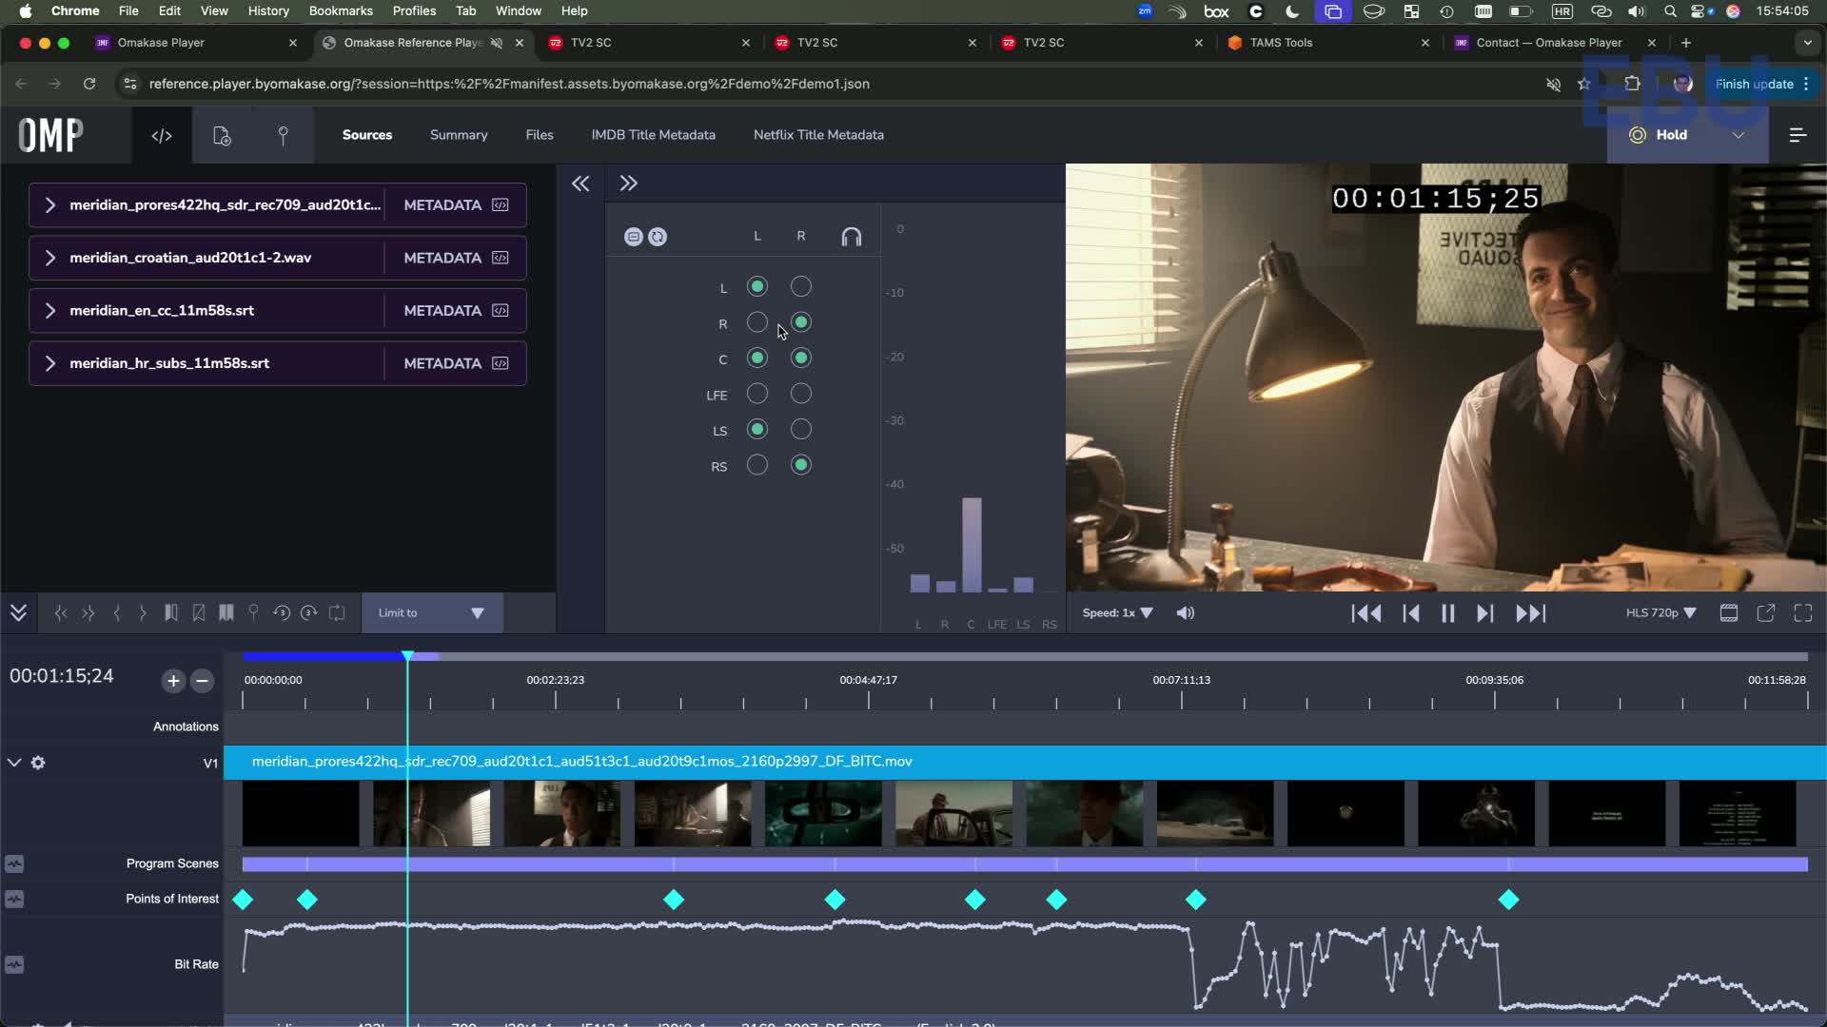Viewport: 1827px width, 1027px height.
Task: Toggle LFE to L channel routing
Action: point(757,394)
